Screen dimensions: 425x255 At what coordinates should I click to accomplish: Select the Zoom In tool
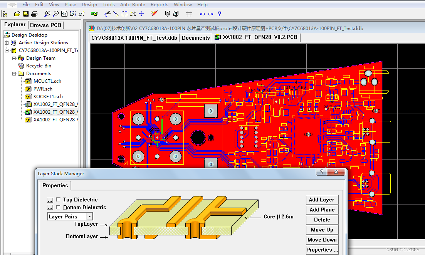tap(47, 14)
